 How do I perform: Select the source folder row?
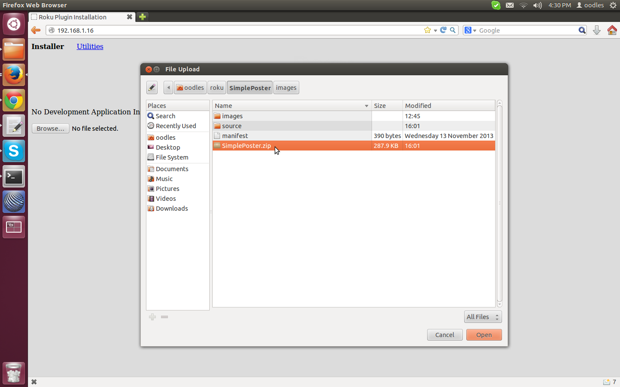[354, 126]
